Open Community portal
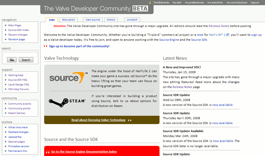This screenshot has height=156, width=265. click(x=19, y=108)
